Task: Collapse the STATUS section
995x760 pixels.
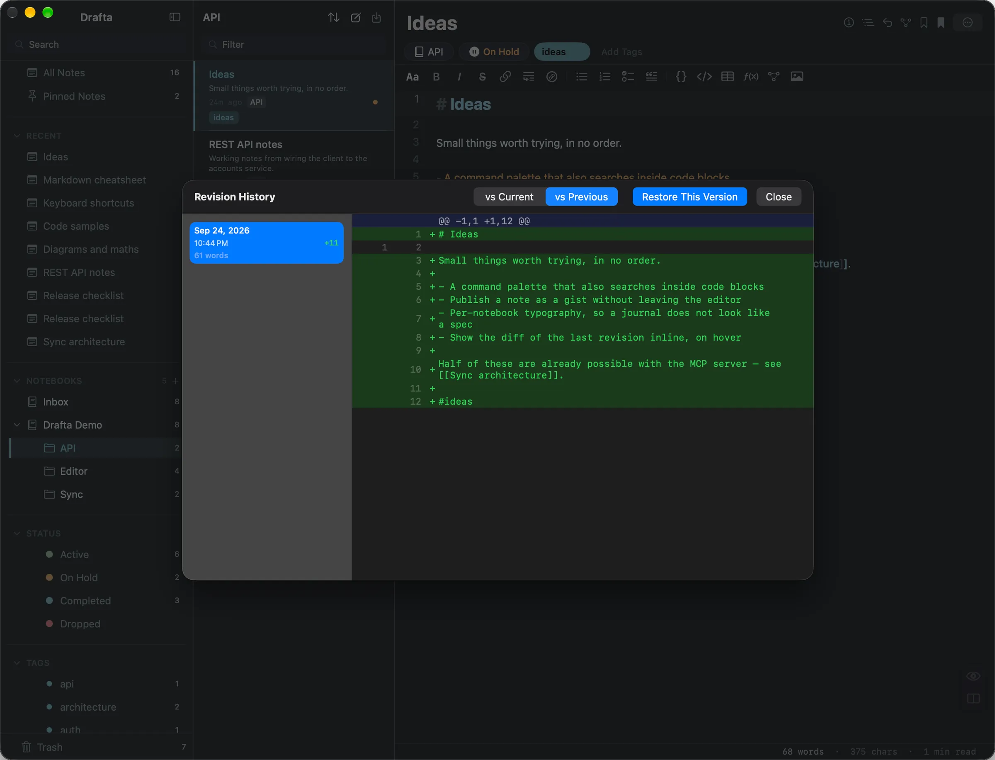Action: coord(17,533)
